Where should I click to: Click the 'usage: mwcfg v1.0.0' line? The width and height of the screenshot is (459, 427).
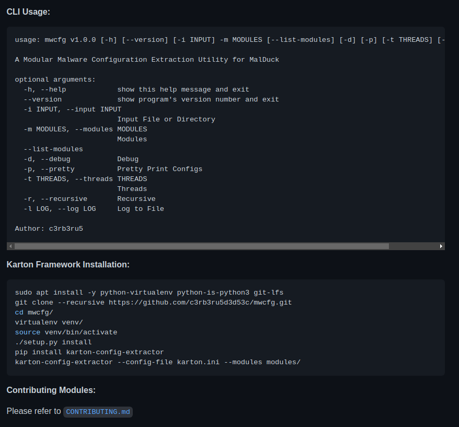tap(230, 40)
